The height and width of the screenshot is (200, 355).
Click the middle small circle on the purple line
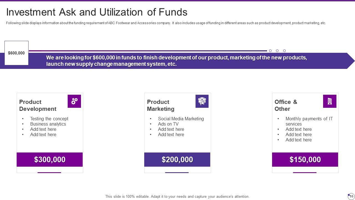pos(277,51)
